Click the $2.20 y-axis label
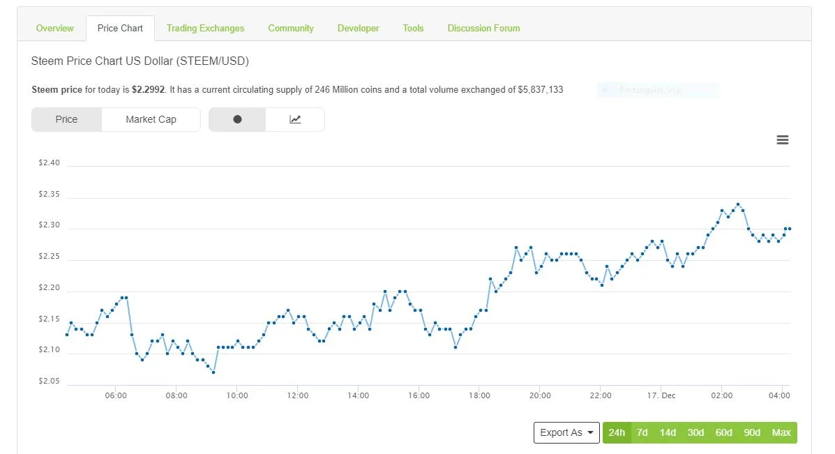The image size is (835, 454). click(x=49, y=288)
